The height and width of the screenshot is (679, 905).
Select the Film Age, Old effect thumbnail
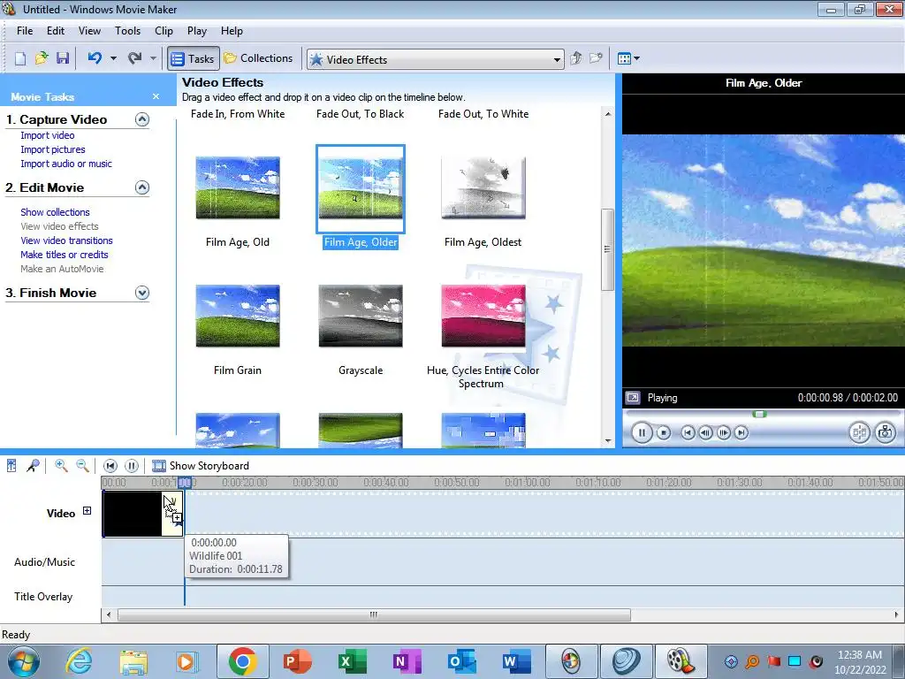coord(238,187)
